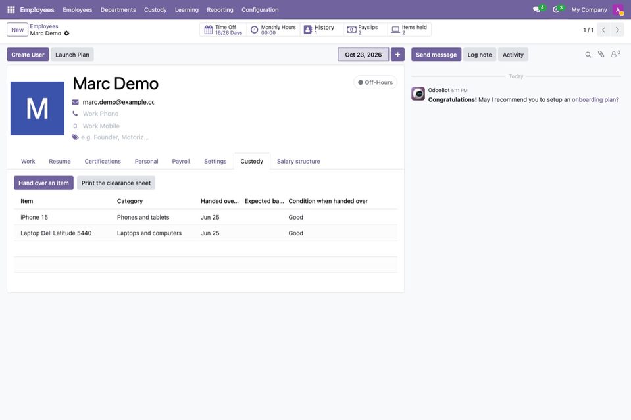Click the Launch Plan button
Viewport: 631px width, 420px height.
click(72, 55)
